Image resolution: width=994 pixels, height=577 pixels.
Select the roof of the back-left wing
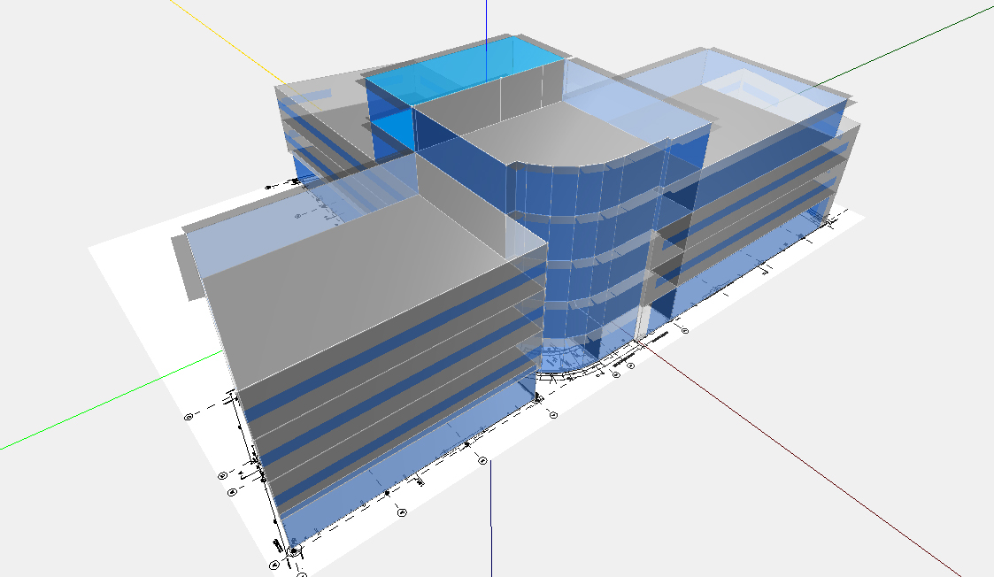(x=319, y=93)
